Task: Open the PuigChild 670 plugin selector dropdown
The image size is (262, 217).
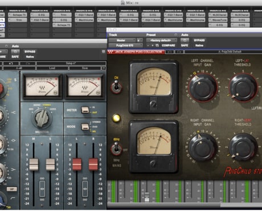Action: [125, 45]
